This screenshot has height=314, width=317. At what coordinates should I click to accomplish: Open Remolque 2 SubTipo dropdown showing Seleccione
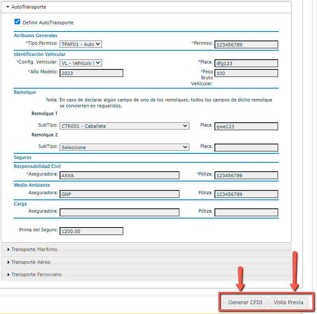coord(124,147)
